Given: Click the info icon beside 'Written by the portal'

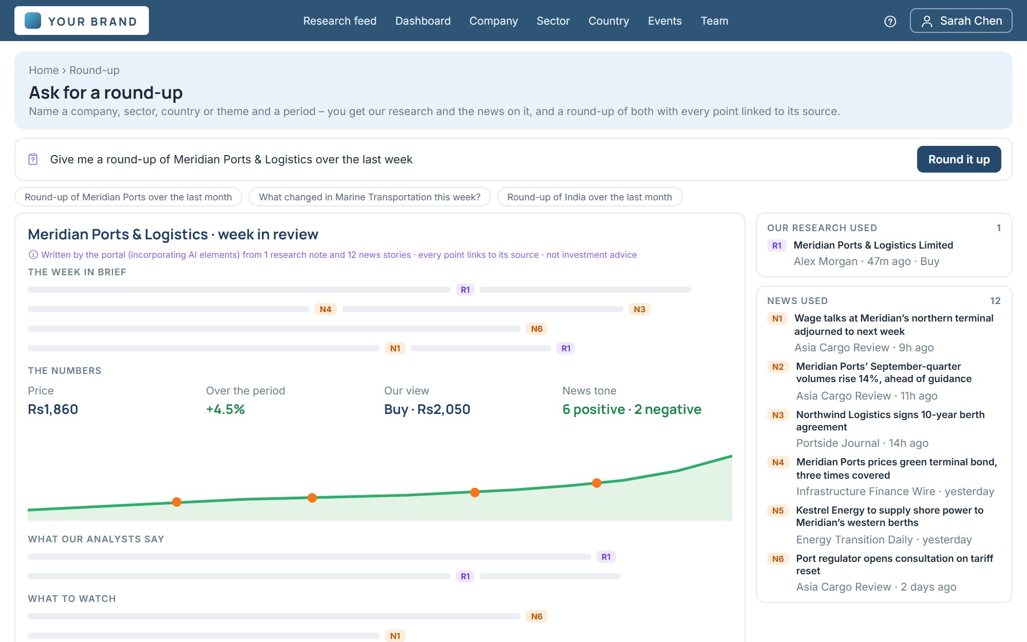Looking at the screenshot, I should pos(33,255).
